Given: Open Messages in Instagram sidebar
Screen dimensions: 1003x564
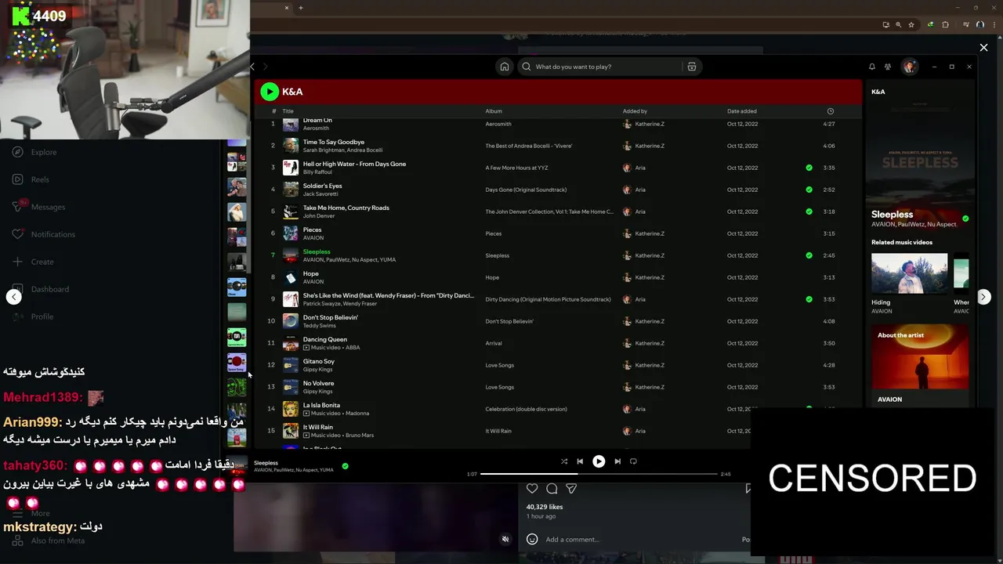Looking at the screenshot, I should [x=38, y=207].
